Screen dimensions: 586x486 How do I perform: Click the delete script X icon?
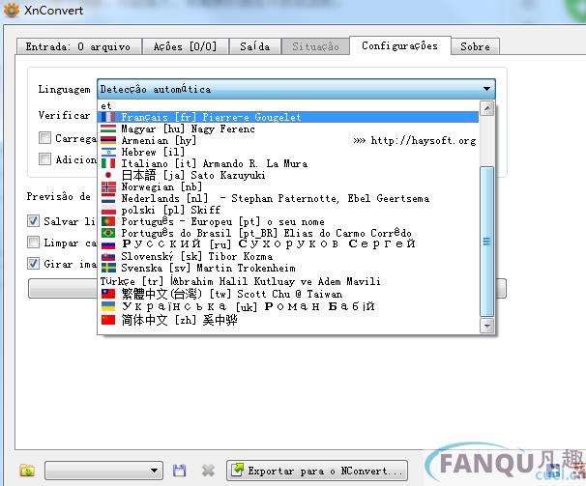coord(208,471)
